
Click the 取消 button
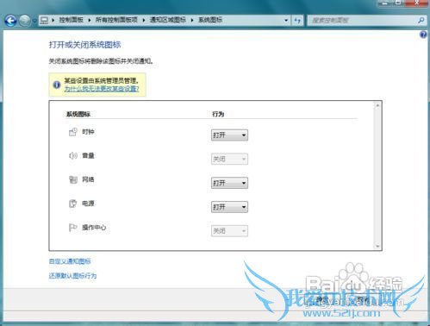click(364, 300)
